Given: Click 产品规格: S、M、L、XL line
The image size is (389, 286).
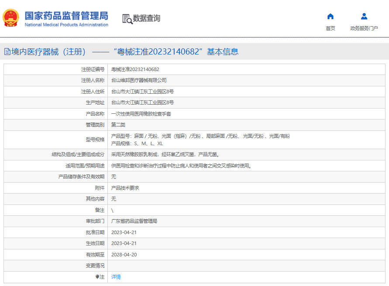Looking at the screenshot, I should coord(137,143).
